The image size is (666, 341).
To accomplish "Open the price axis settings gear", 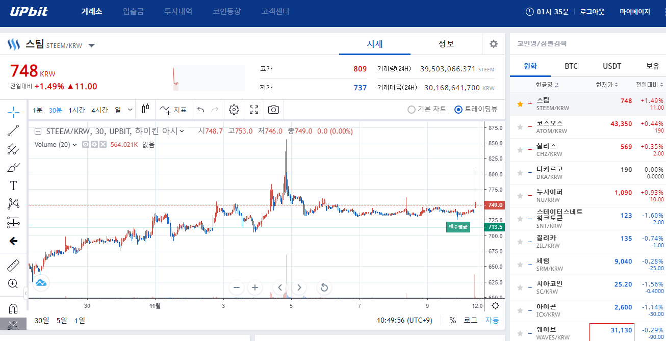I will coord(495,306).
